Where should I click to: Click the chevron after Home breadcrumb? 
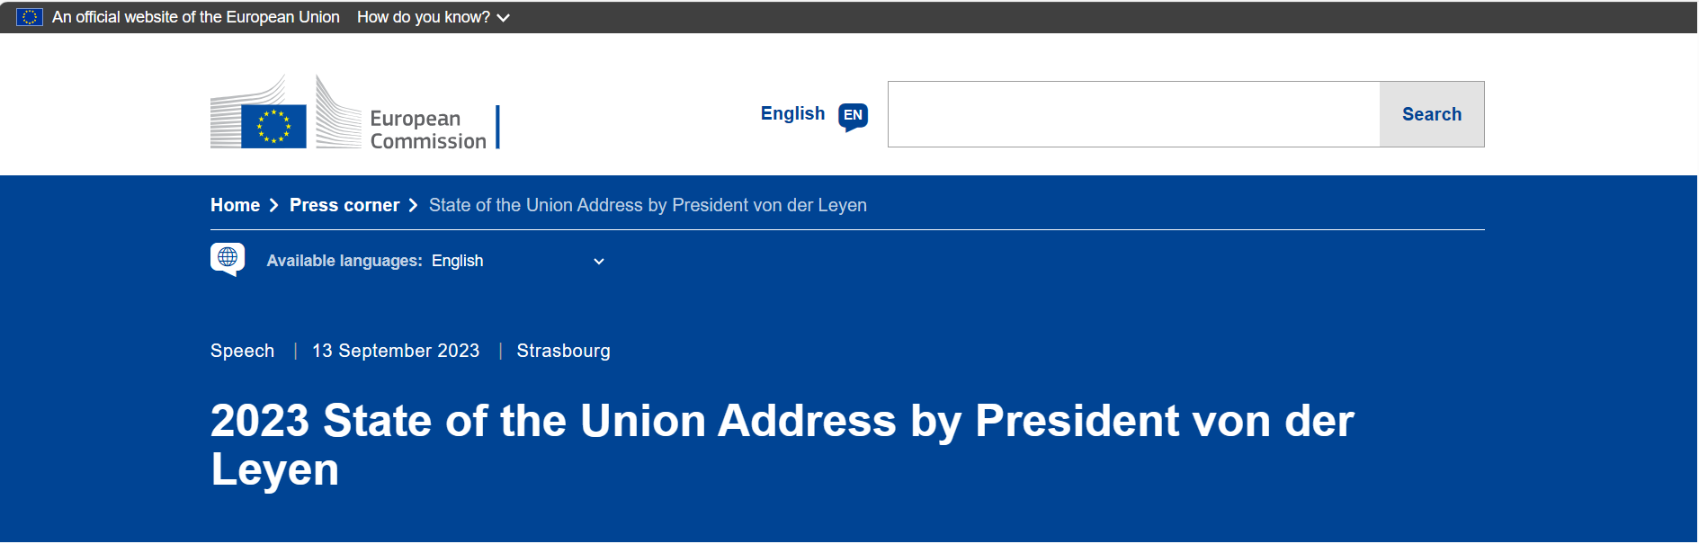(x=274, y=206)
